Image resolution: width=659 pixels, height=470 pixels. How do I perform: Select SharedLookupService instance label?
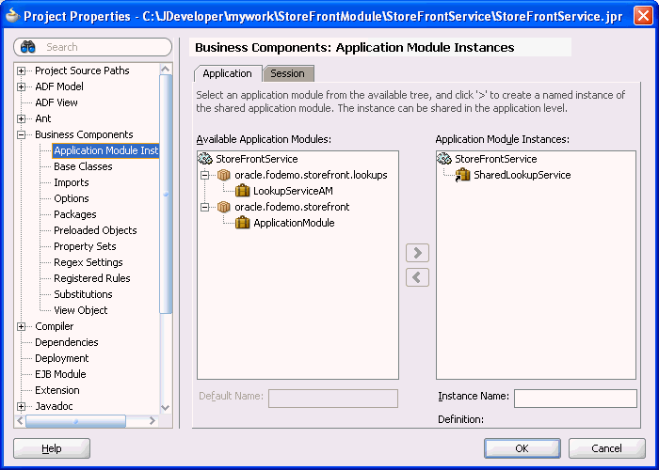(522, 175)
